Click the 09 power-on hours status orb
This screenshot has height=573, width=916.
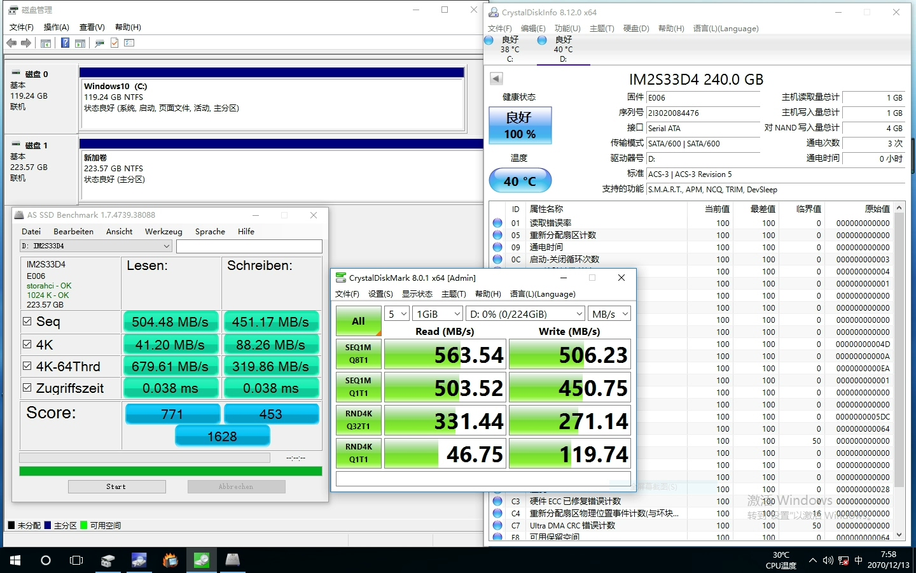click(497, 247)
